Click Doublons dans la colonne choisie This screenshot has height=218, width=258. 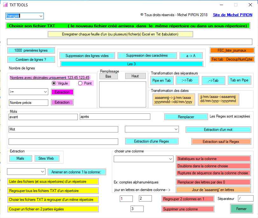pos(213,166)
